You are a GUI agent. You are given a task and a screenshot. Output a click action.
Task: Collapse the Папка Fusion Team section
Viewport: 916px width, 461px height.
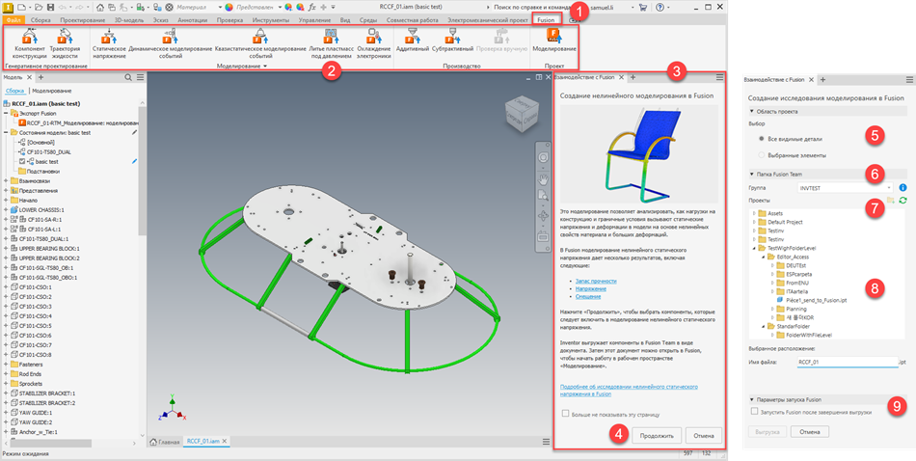[751, 175]
